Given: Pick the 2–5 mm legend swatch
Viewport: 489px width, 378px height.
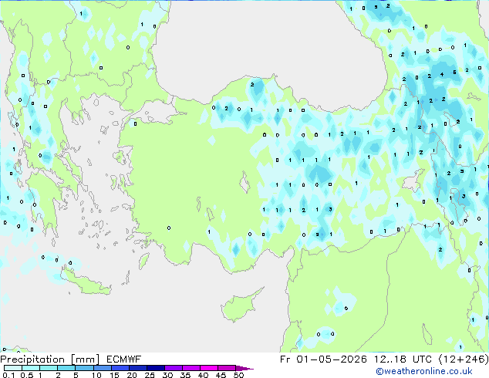Looking at the screenshot, I should (x=66, y=368).
